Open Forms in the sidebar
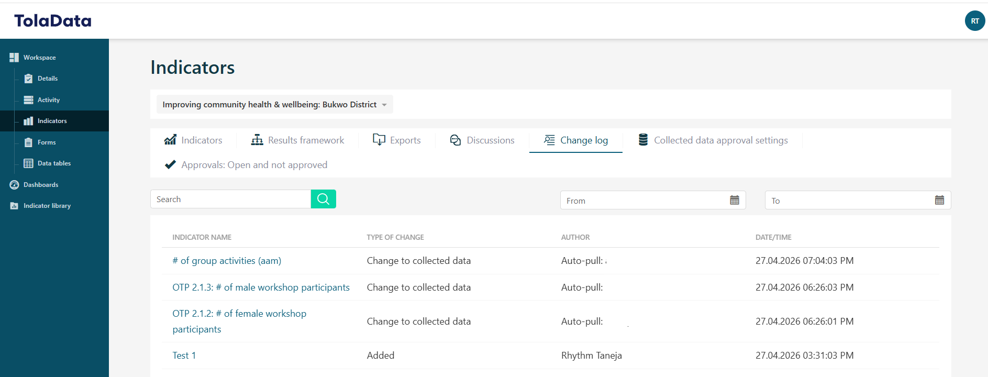The image size is (988, 377). (47, 142)
